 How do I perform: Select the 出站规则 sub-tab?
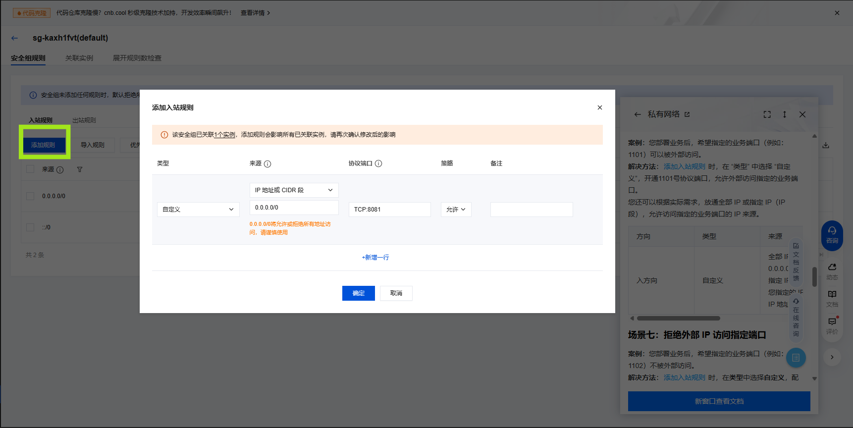pyautogui.click(x=84, y=120)
